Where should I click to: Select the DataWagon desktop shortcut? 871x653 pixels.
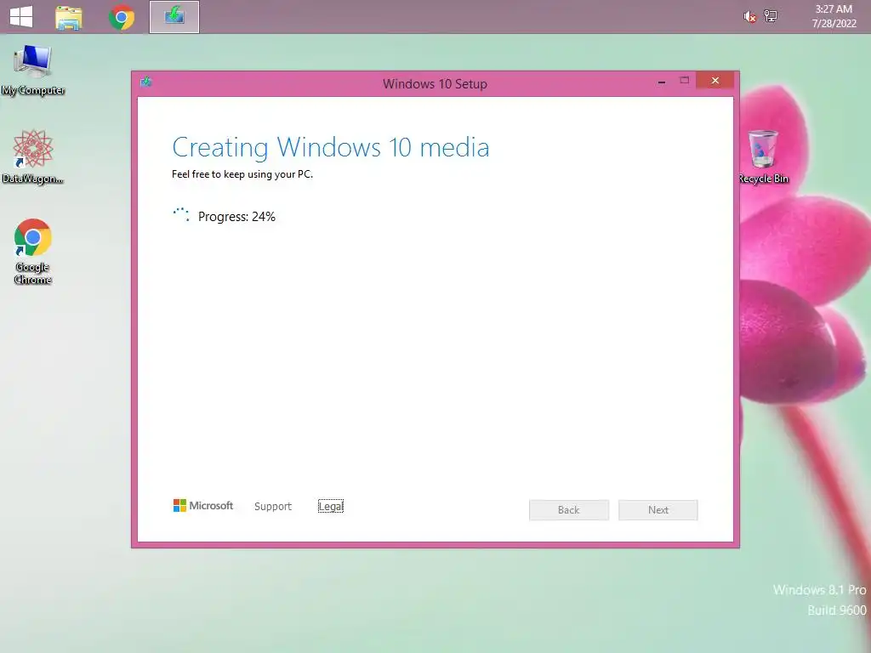(x=33, y=157)
